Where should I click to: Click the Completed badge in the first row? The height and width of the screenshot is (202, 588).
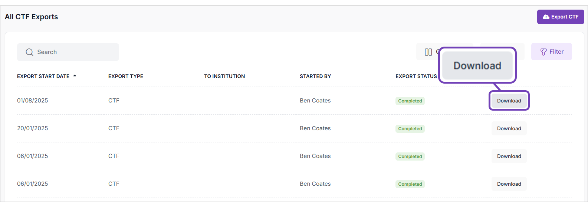tap(410, 101)
